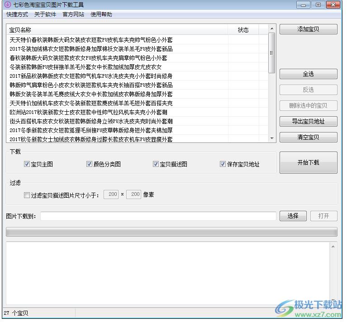Toggle the 宝贝描述图 checkbox

[156, 164]
